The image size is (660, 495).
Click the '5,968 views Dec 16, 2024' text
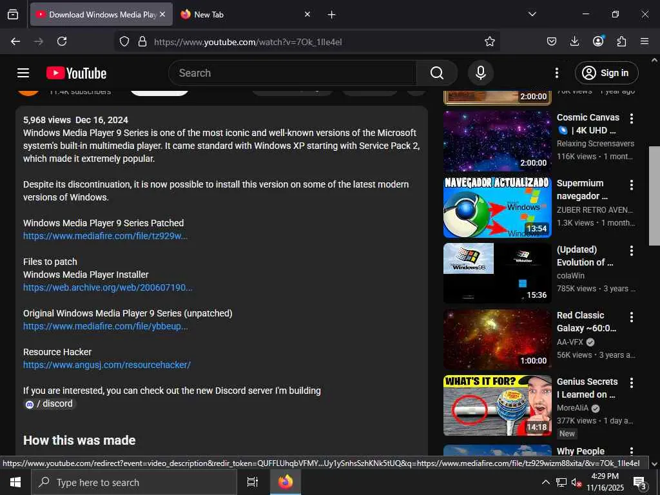click(75, 120)
